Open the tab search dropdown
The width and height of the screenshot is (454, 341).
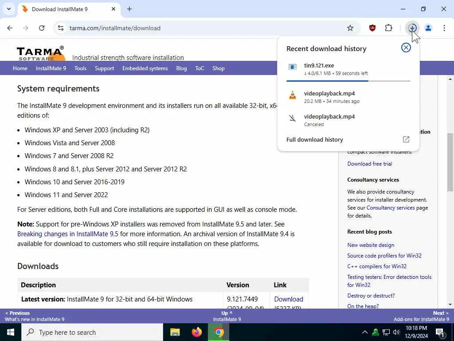point(9,9)
